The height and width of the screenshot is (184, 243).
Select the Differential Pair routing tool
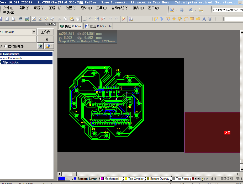168,19
